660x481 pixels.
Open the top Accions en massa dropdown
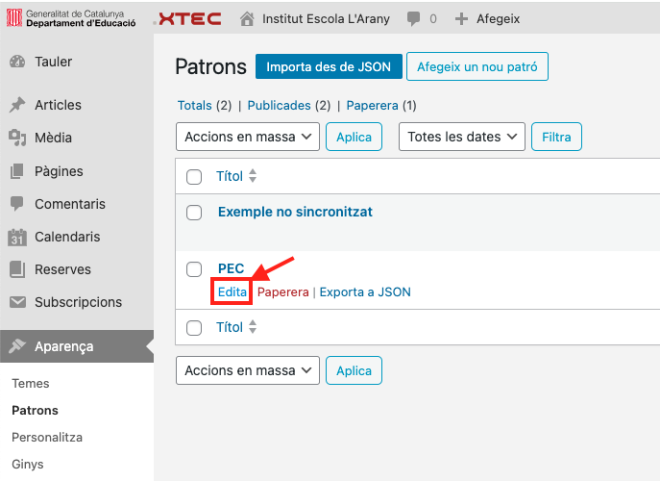pyautogui.click(x=247, y=137)
